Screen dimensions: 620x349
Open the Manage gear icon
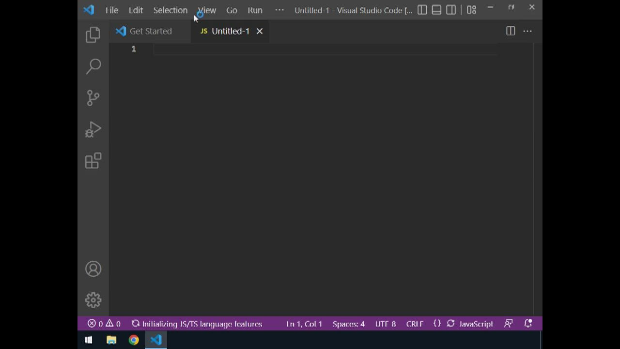coord(93,300)
